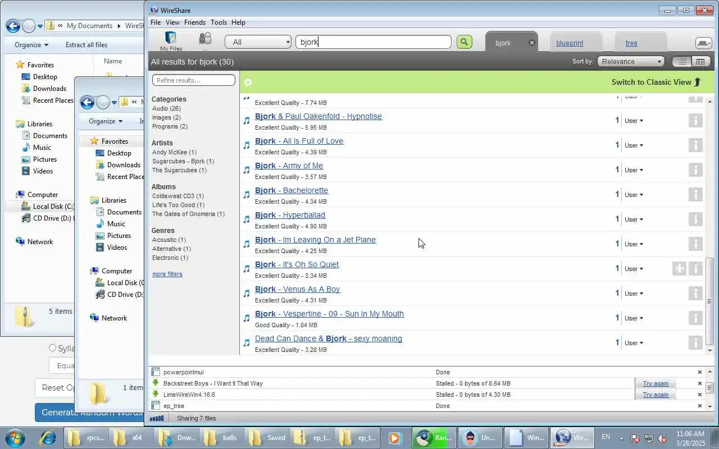Open Bjork - Venus As A Boy link
The image size is (719, 449).
tap(297, 289)
